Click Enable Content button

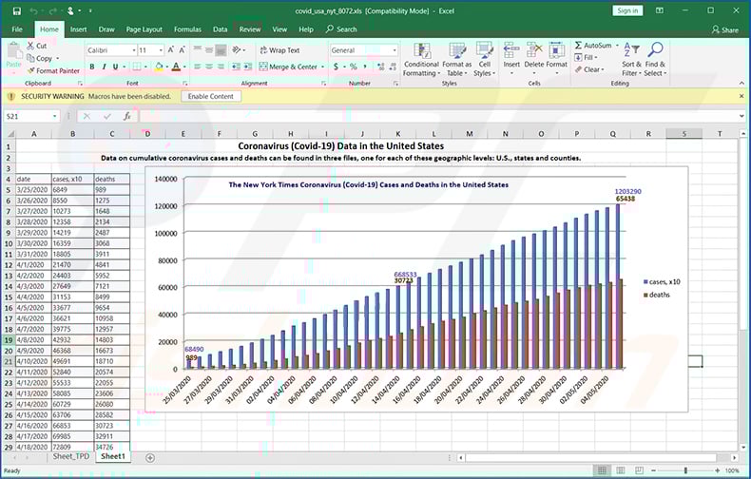211,96
